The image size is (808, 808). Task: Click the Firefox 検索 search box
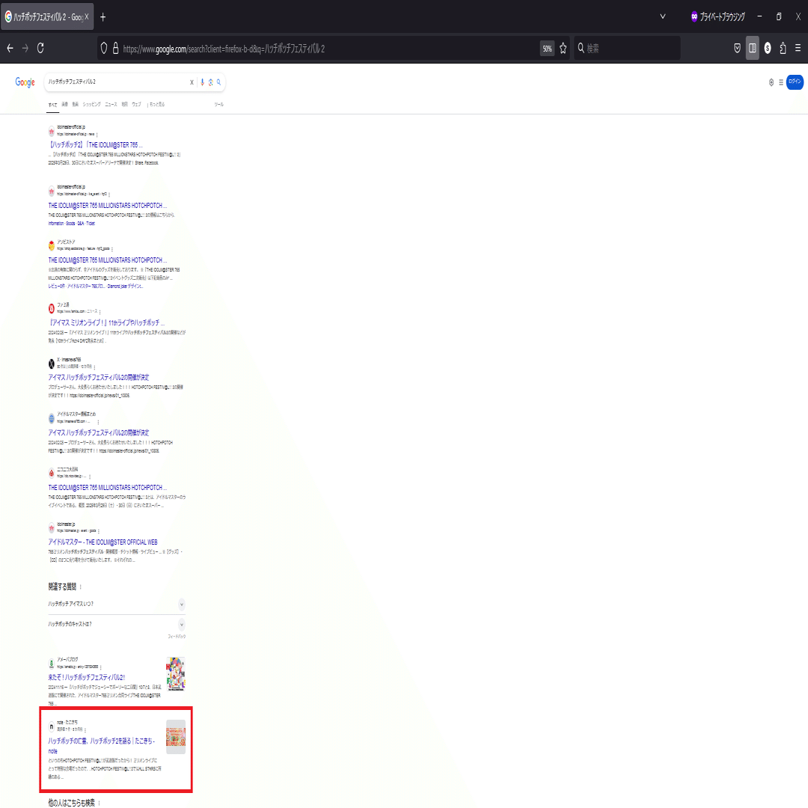627,49
